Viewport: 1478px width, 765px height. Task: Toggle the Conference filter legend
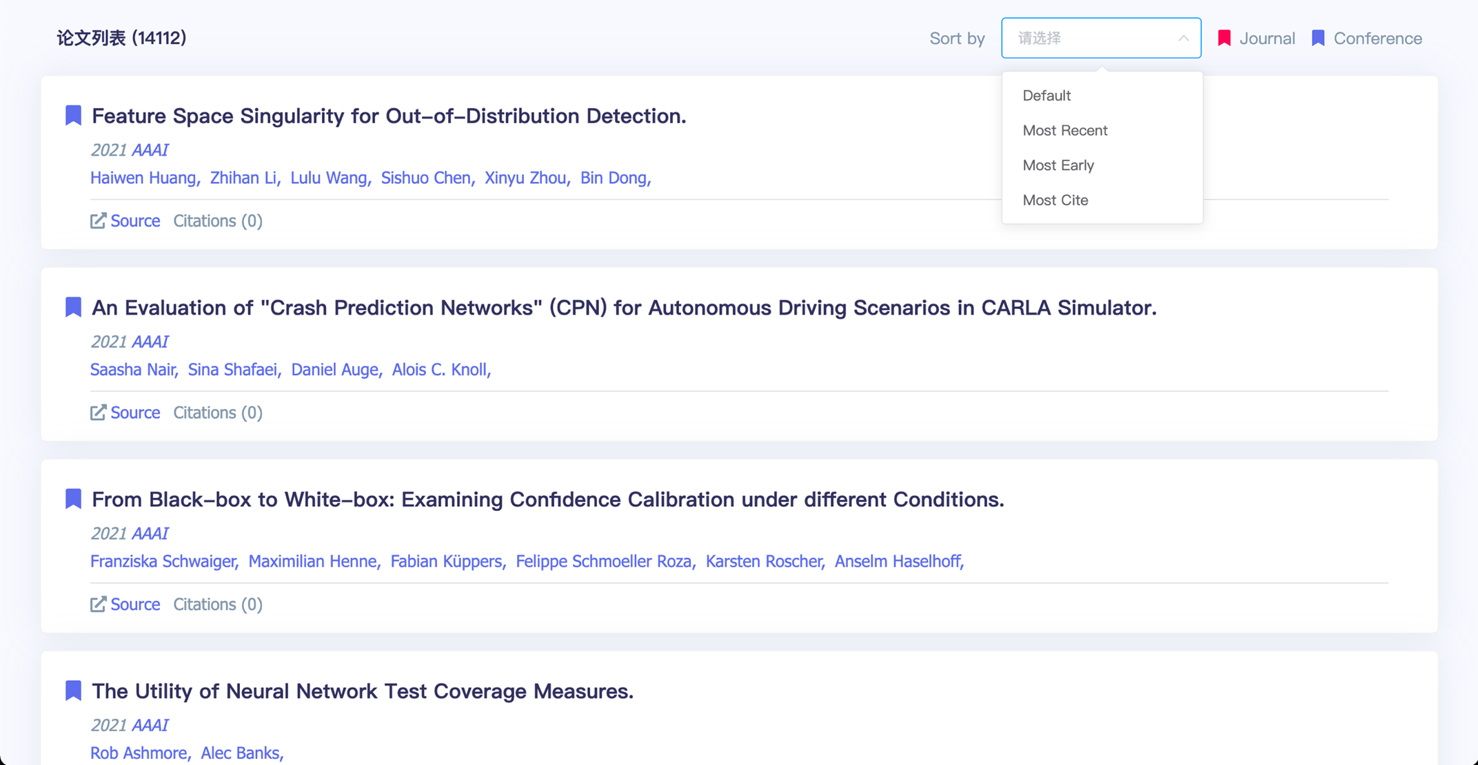(1377, 39)
